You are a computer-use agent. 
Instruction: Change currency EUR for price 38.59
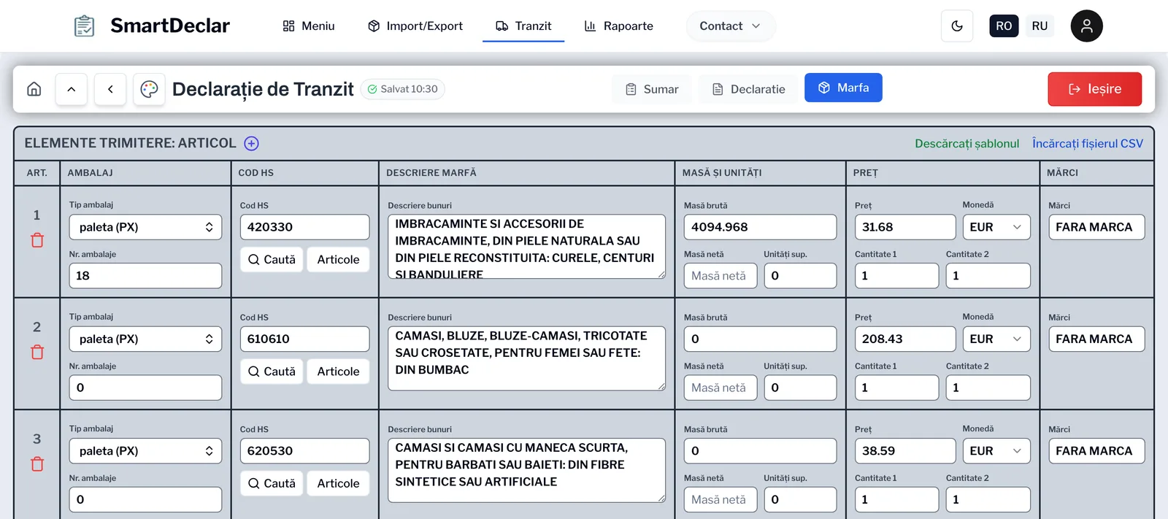click(996, 450)
